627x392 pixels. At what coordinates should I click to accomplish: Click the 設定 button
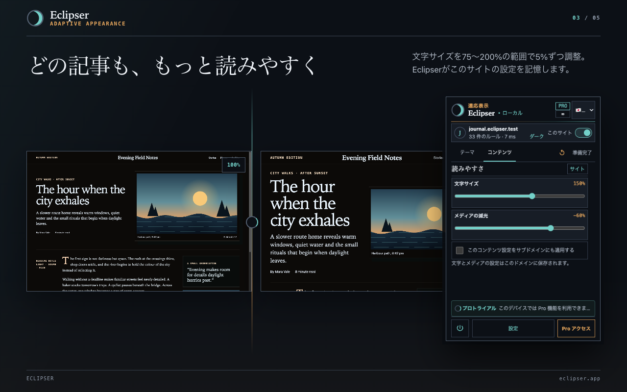(x=513, y=328)
